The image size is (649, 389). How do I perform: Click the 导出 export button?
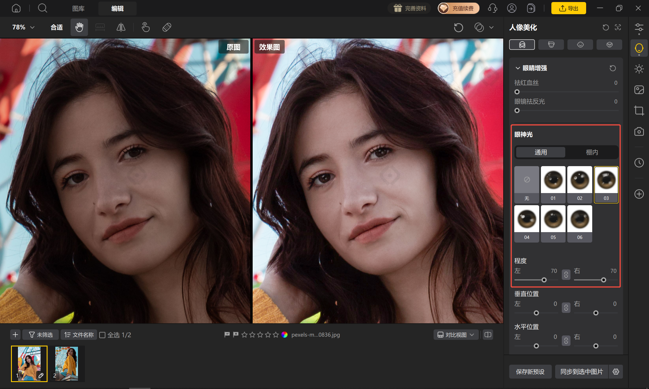click(568, 8)
